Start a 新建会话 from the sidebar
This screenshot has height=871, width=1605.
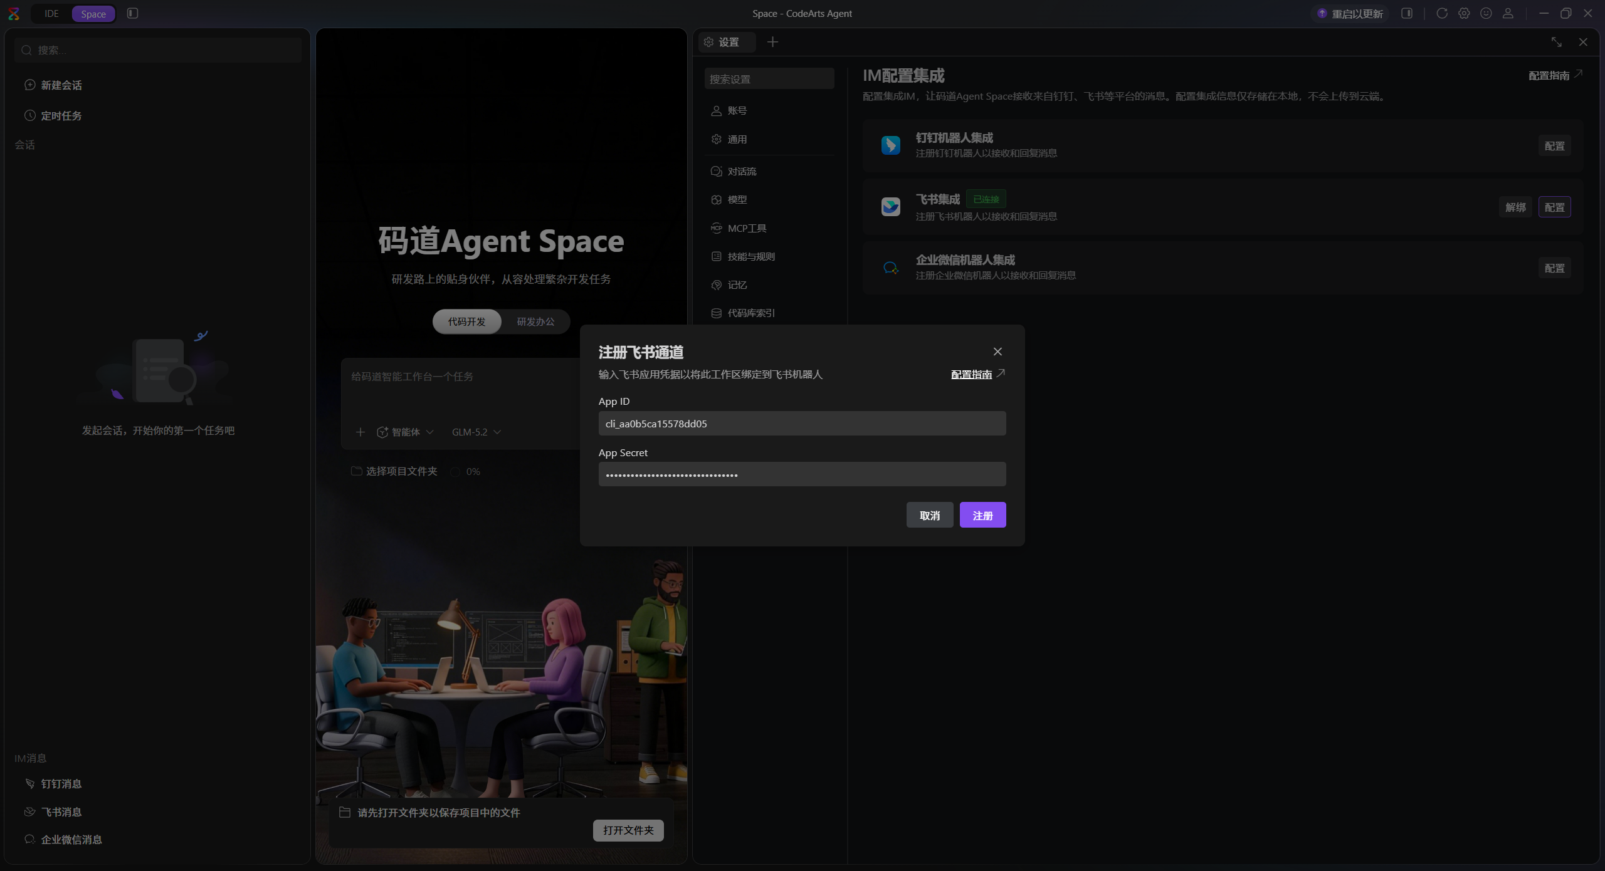pyautogui.click(x=158, y=85)
